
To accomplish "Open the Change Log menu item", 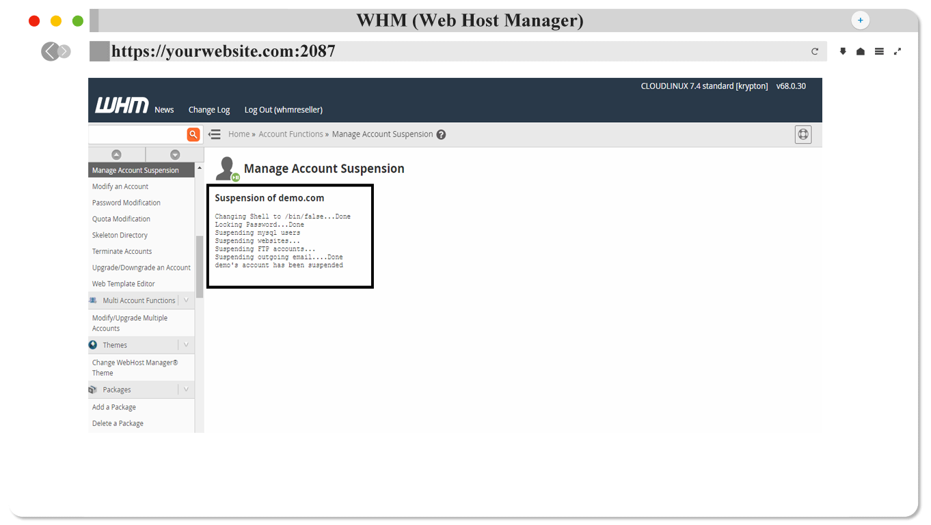I will [209, 110].
